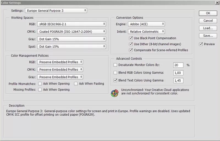This screenshot has width=220, height=141.
Task: Click the Save... button
Action: [x=208, y=36]
